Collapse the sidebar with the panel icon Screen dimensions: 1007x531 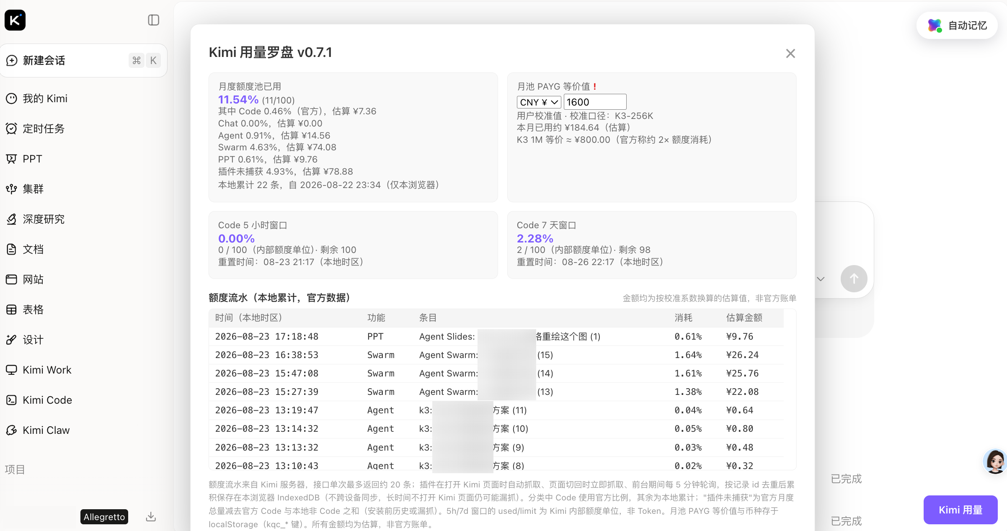(x=154, y=20)
